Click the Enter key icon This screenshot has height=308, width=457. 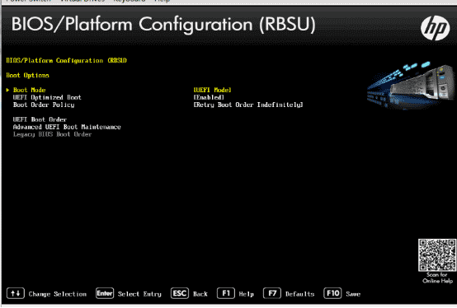point(105,293)
